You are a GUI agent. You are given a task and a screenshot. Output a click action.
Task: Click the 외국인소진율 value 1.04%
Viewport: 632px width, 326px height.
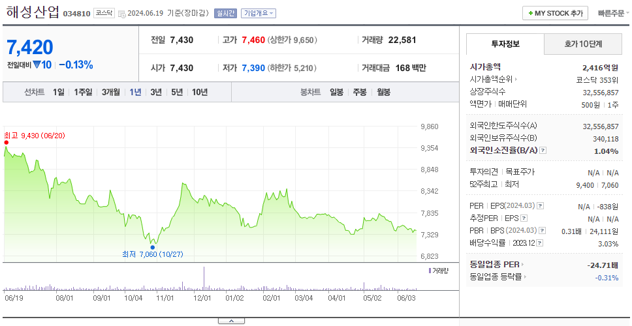tap(606, 151)
